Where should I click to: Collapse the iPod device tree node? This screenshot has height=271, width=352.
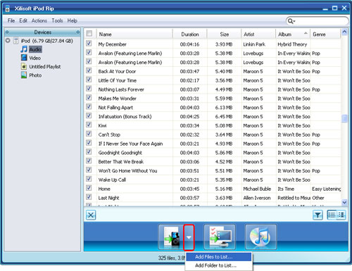coord(8,41)
